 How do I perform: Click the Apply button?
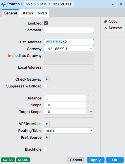click(x=96, y=160)
